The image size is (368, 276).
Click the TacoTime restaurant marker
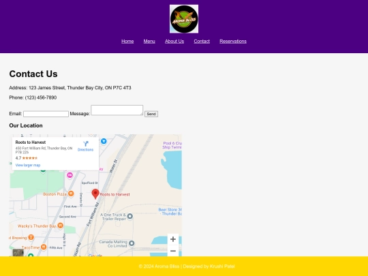[44, 247]
